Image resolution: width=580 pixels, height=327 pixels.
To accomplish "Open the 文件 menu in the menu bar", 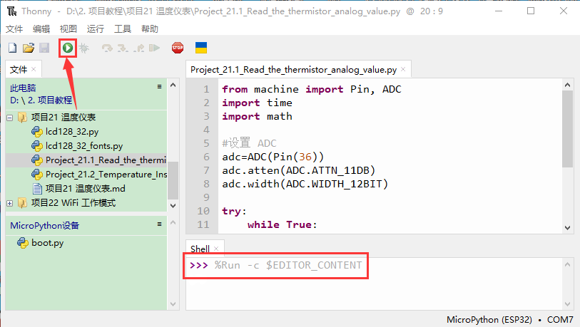I will point(14,28).
